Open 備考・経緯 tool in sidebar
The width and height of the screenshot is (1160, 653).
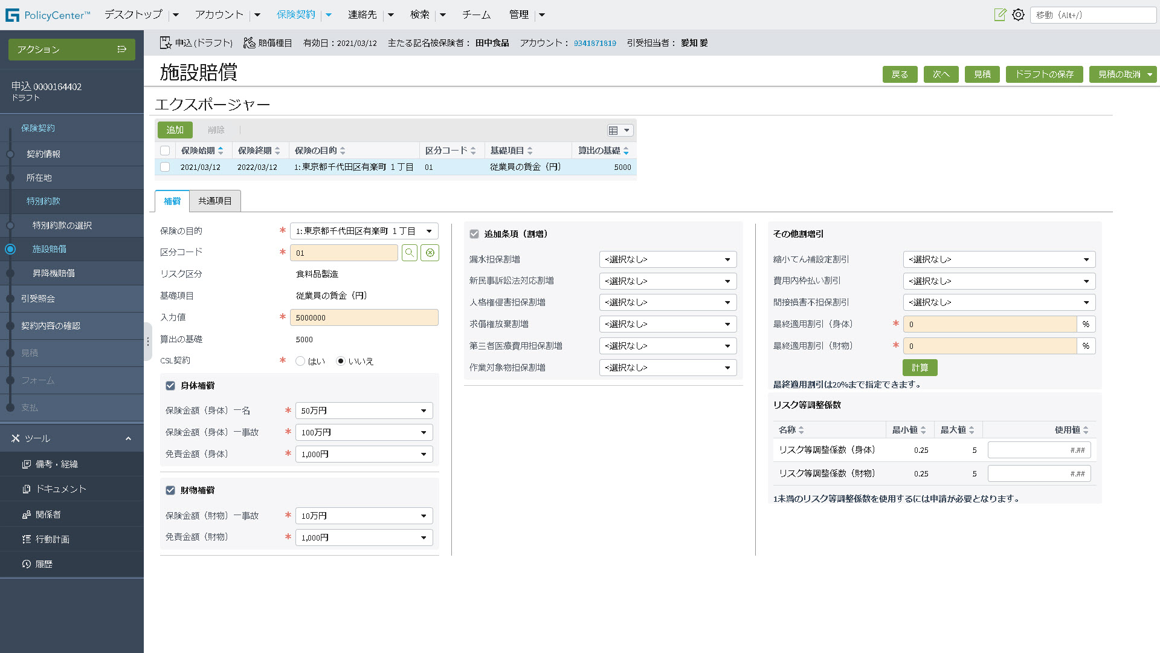click(57, 464)
